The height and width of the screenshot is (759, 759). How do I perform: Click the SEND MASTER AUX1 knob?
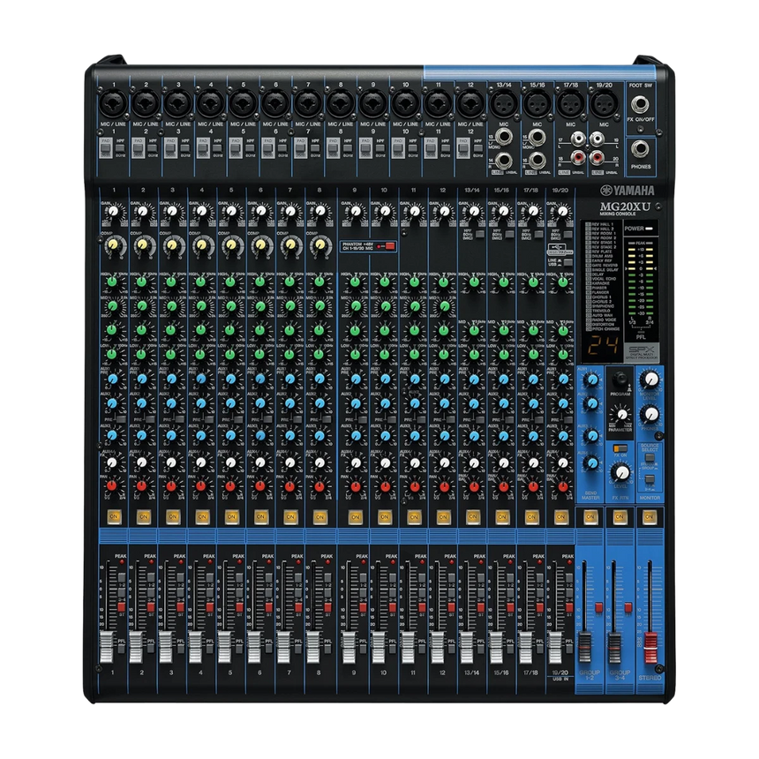[591, 380]
